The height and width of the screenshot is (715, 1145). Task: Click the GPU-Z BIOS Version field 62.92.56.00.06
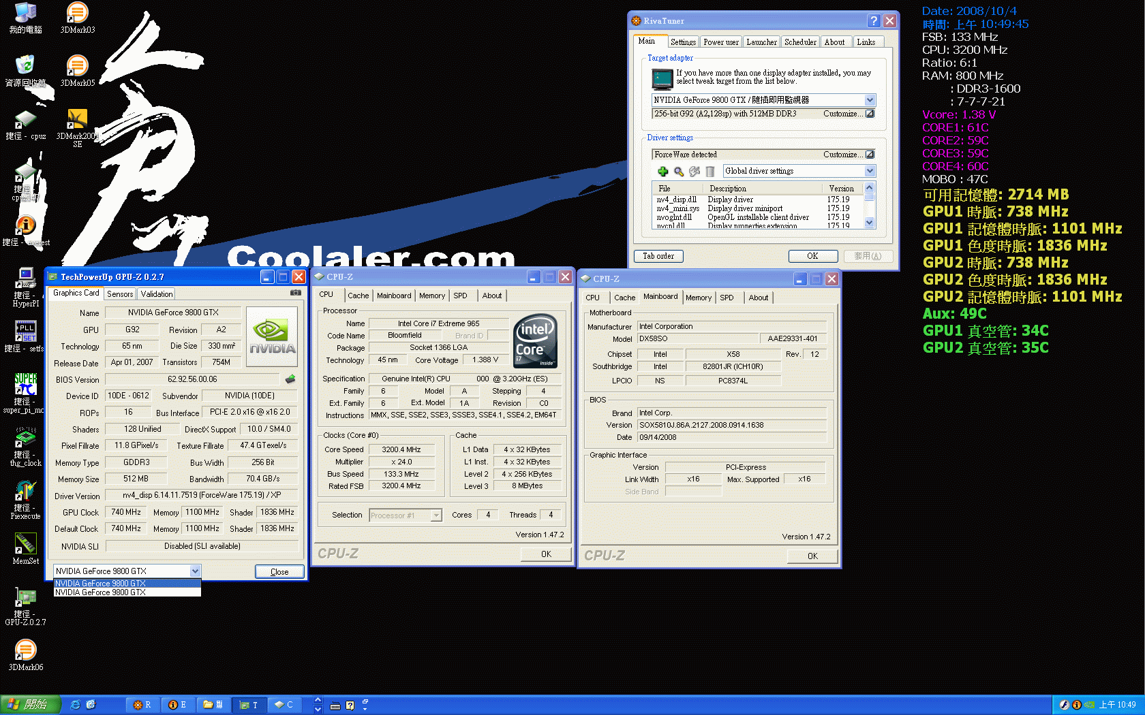(192, 379)
